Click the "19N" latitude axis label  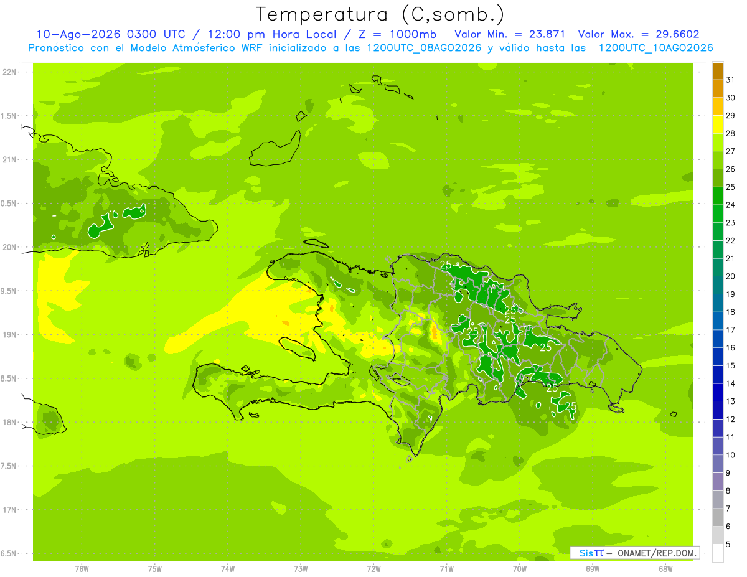pyautogui.click(x=11, y=335)
